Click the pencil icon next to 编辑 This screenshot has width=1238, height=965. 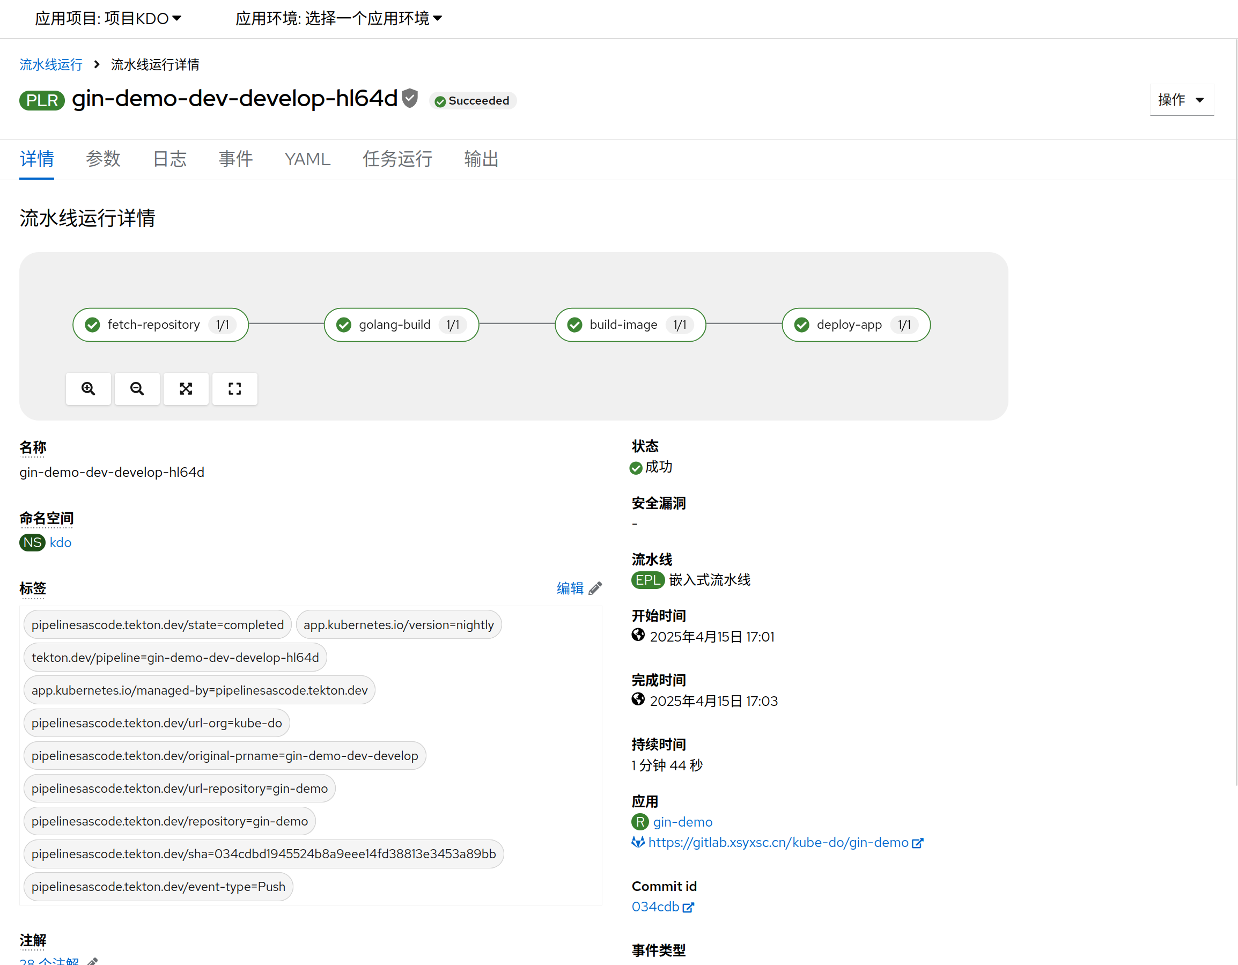pos(595,588)
